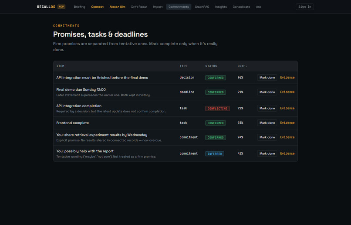This screenshot has width=351, height=225.
Task: Click the CONFLICTING status badge
Action: [x=217, y=109]
